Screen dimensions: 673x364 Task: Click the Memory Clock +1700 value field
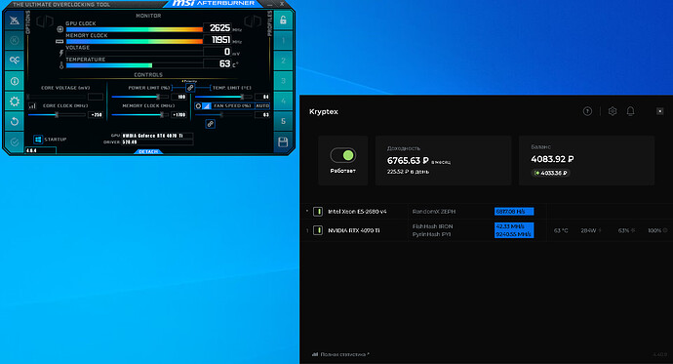coord(178,115)
